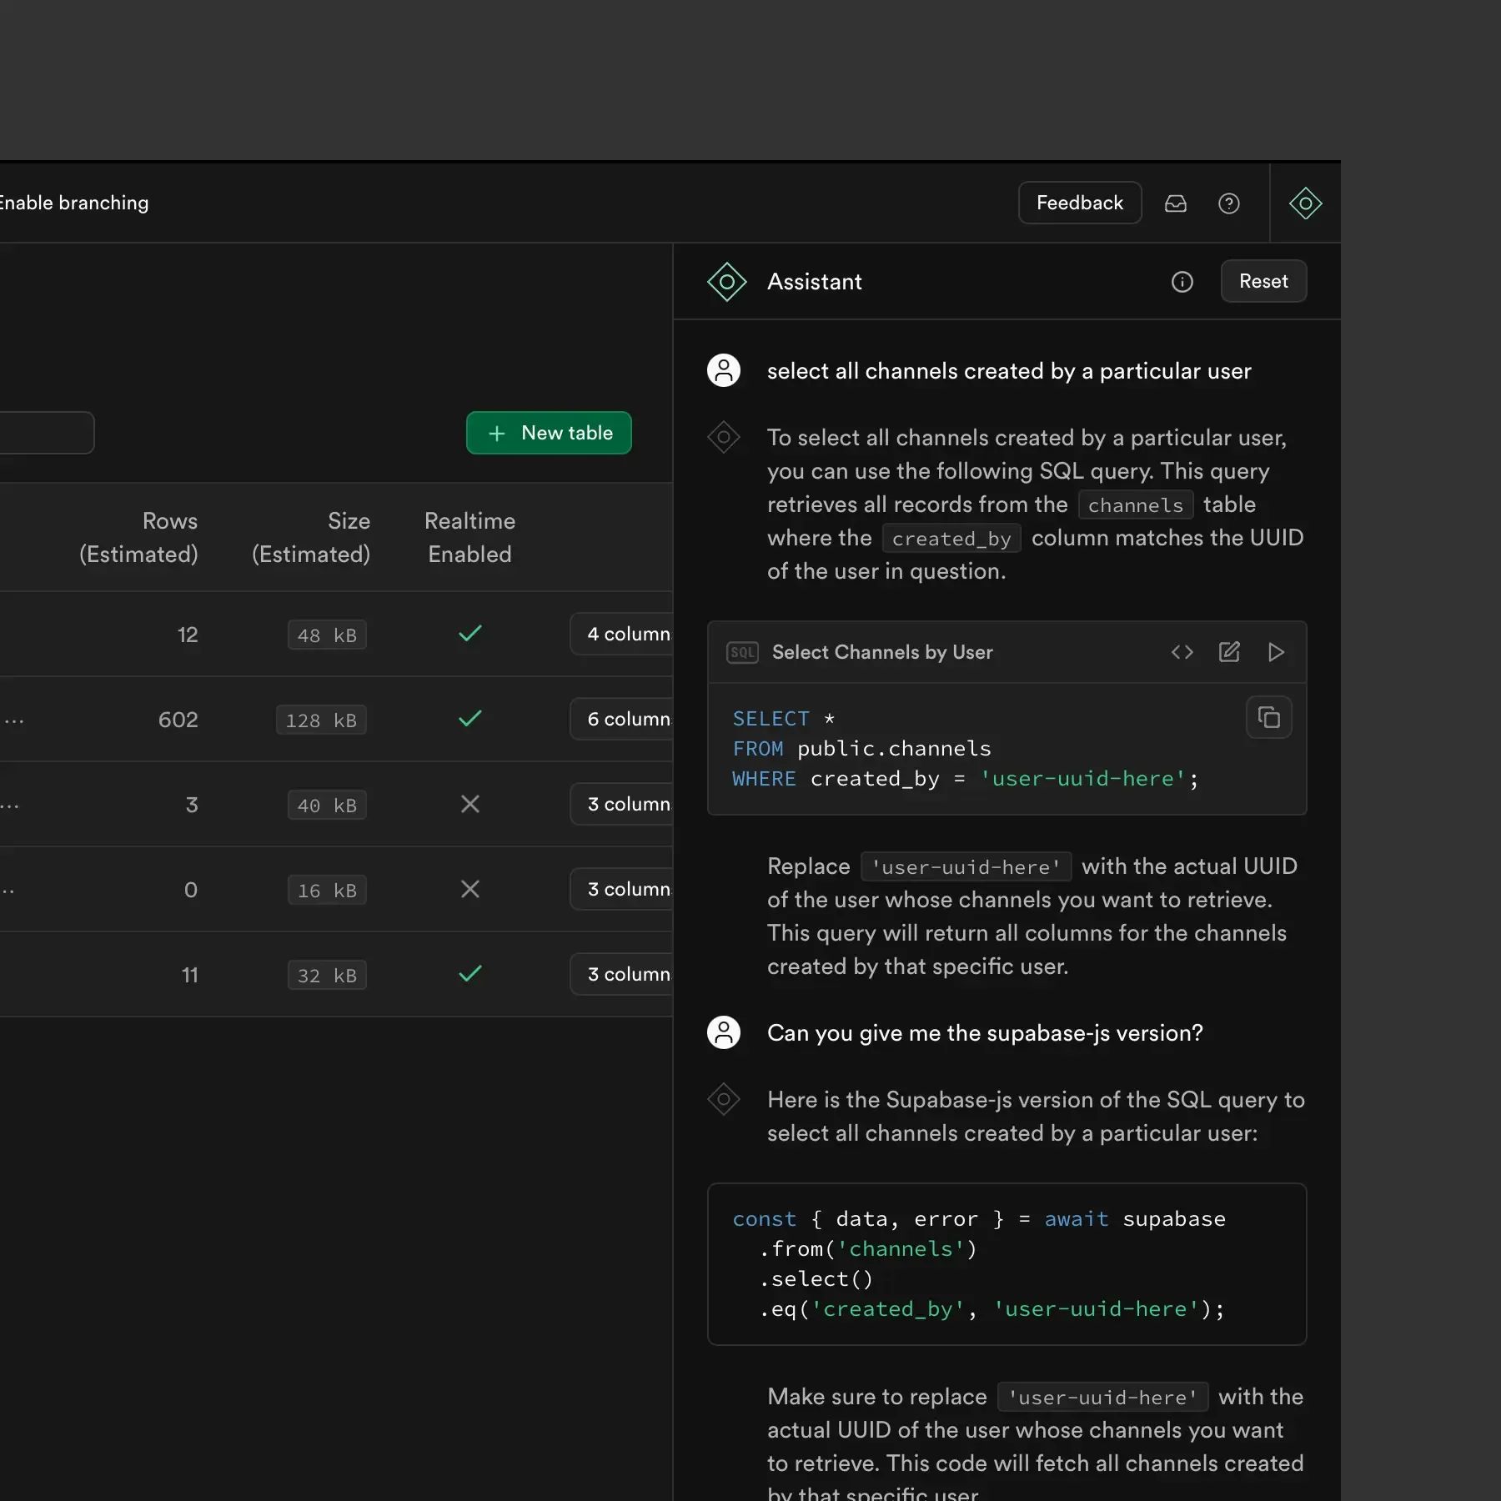Click user avatar beside 'supabase-js version' message
Viewport: 1501px width, 1501px height.
724,1032
